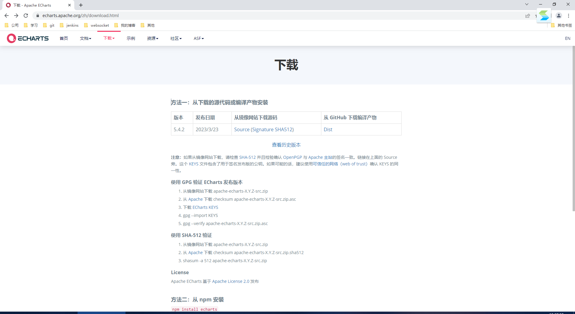This screenshot has height=314, width=575.
Task: Open the tab search chevron
Action: [527, 4]
